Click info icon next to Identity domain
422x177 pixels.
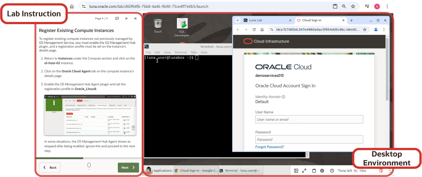(x=284, y=97)
